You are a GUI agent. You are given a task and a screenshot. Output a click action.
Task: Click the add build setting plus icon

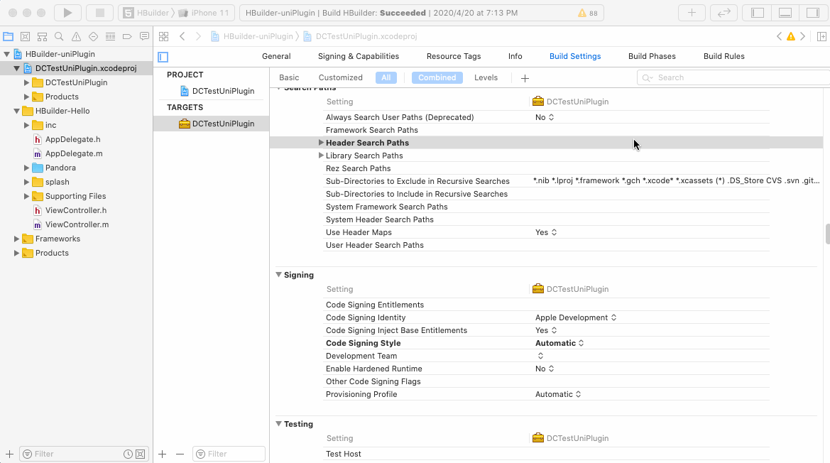tap(525, 78)
